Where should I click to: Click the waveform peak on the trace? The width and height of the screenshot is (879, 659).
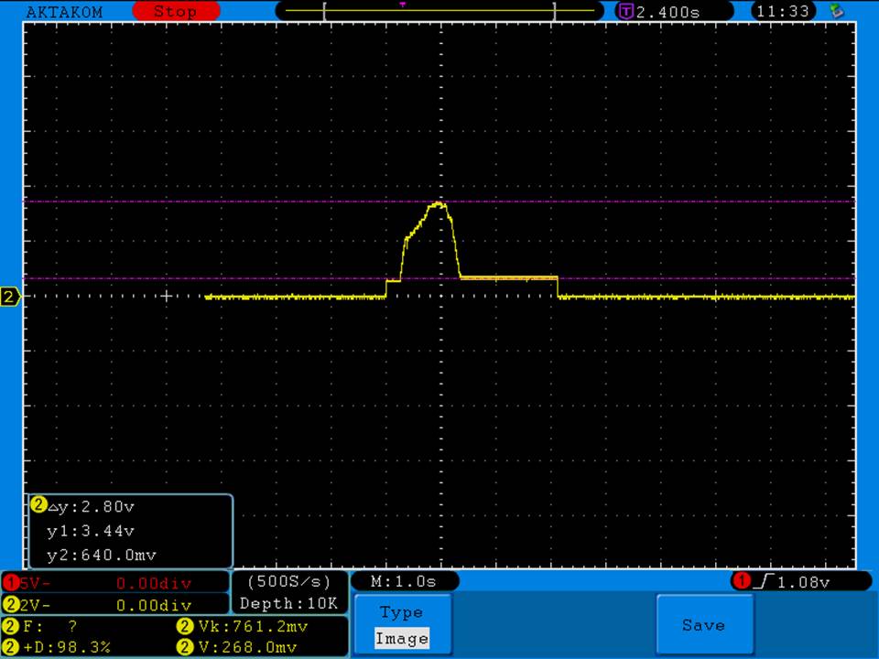click(439, 203)
